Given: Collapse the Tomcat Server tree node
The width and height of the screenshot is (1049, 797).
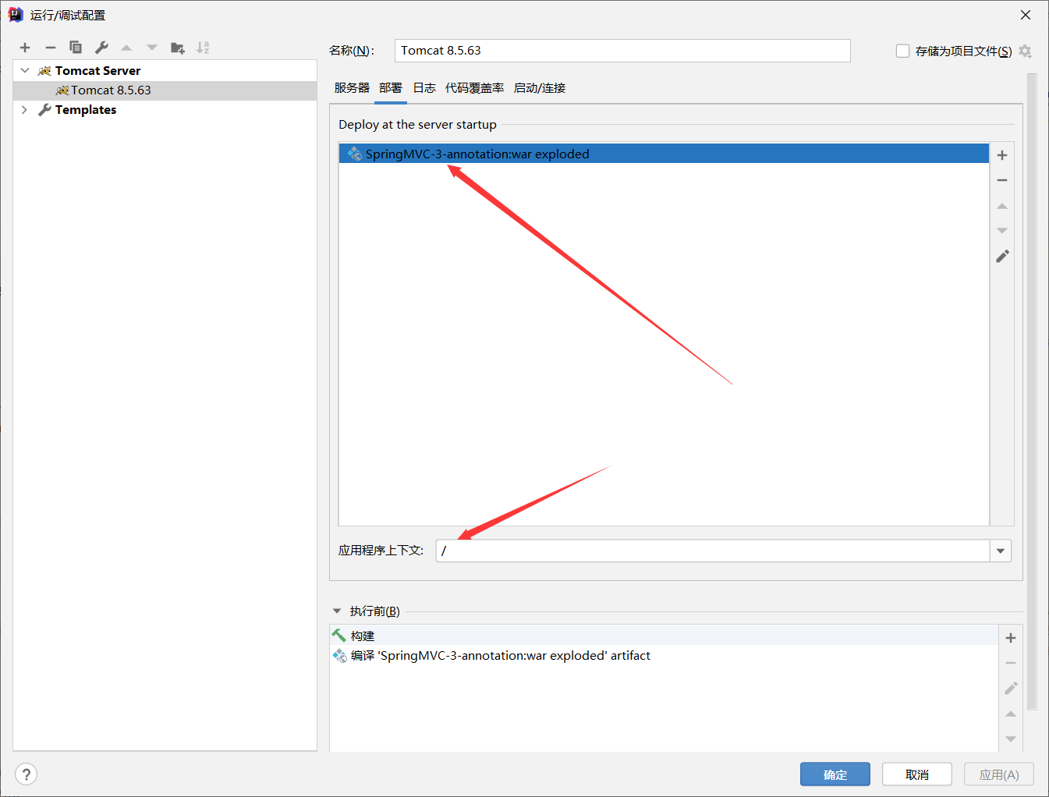Looking at the screenshot, I should (25, 70).
